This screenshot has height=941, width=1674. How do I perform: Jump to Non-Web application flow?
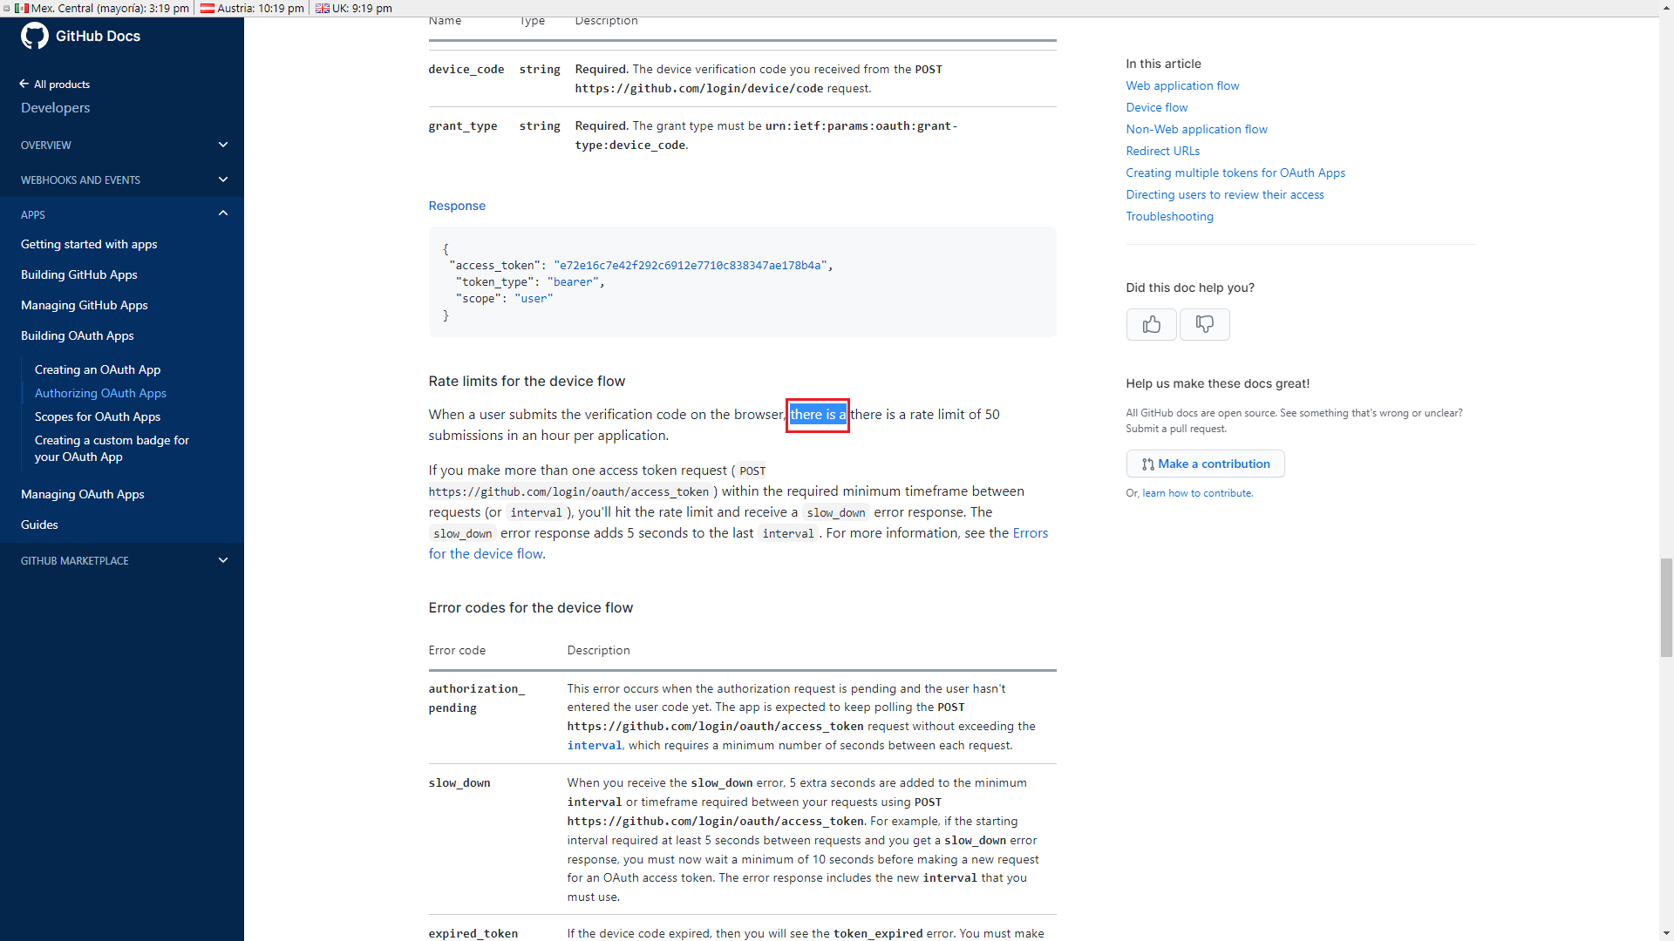tap(1196, 129)
